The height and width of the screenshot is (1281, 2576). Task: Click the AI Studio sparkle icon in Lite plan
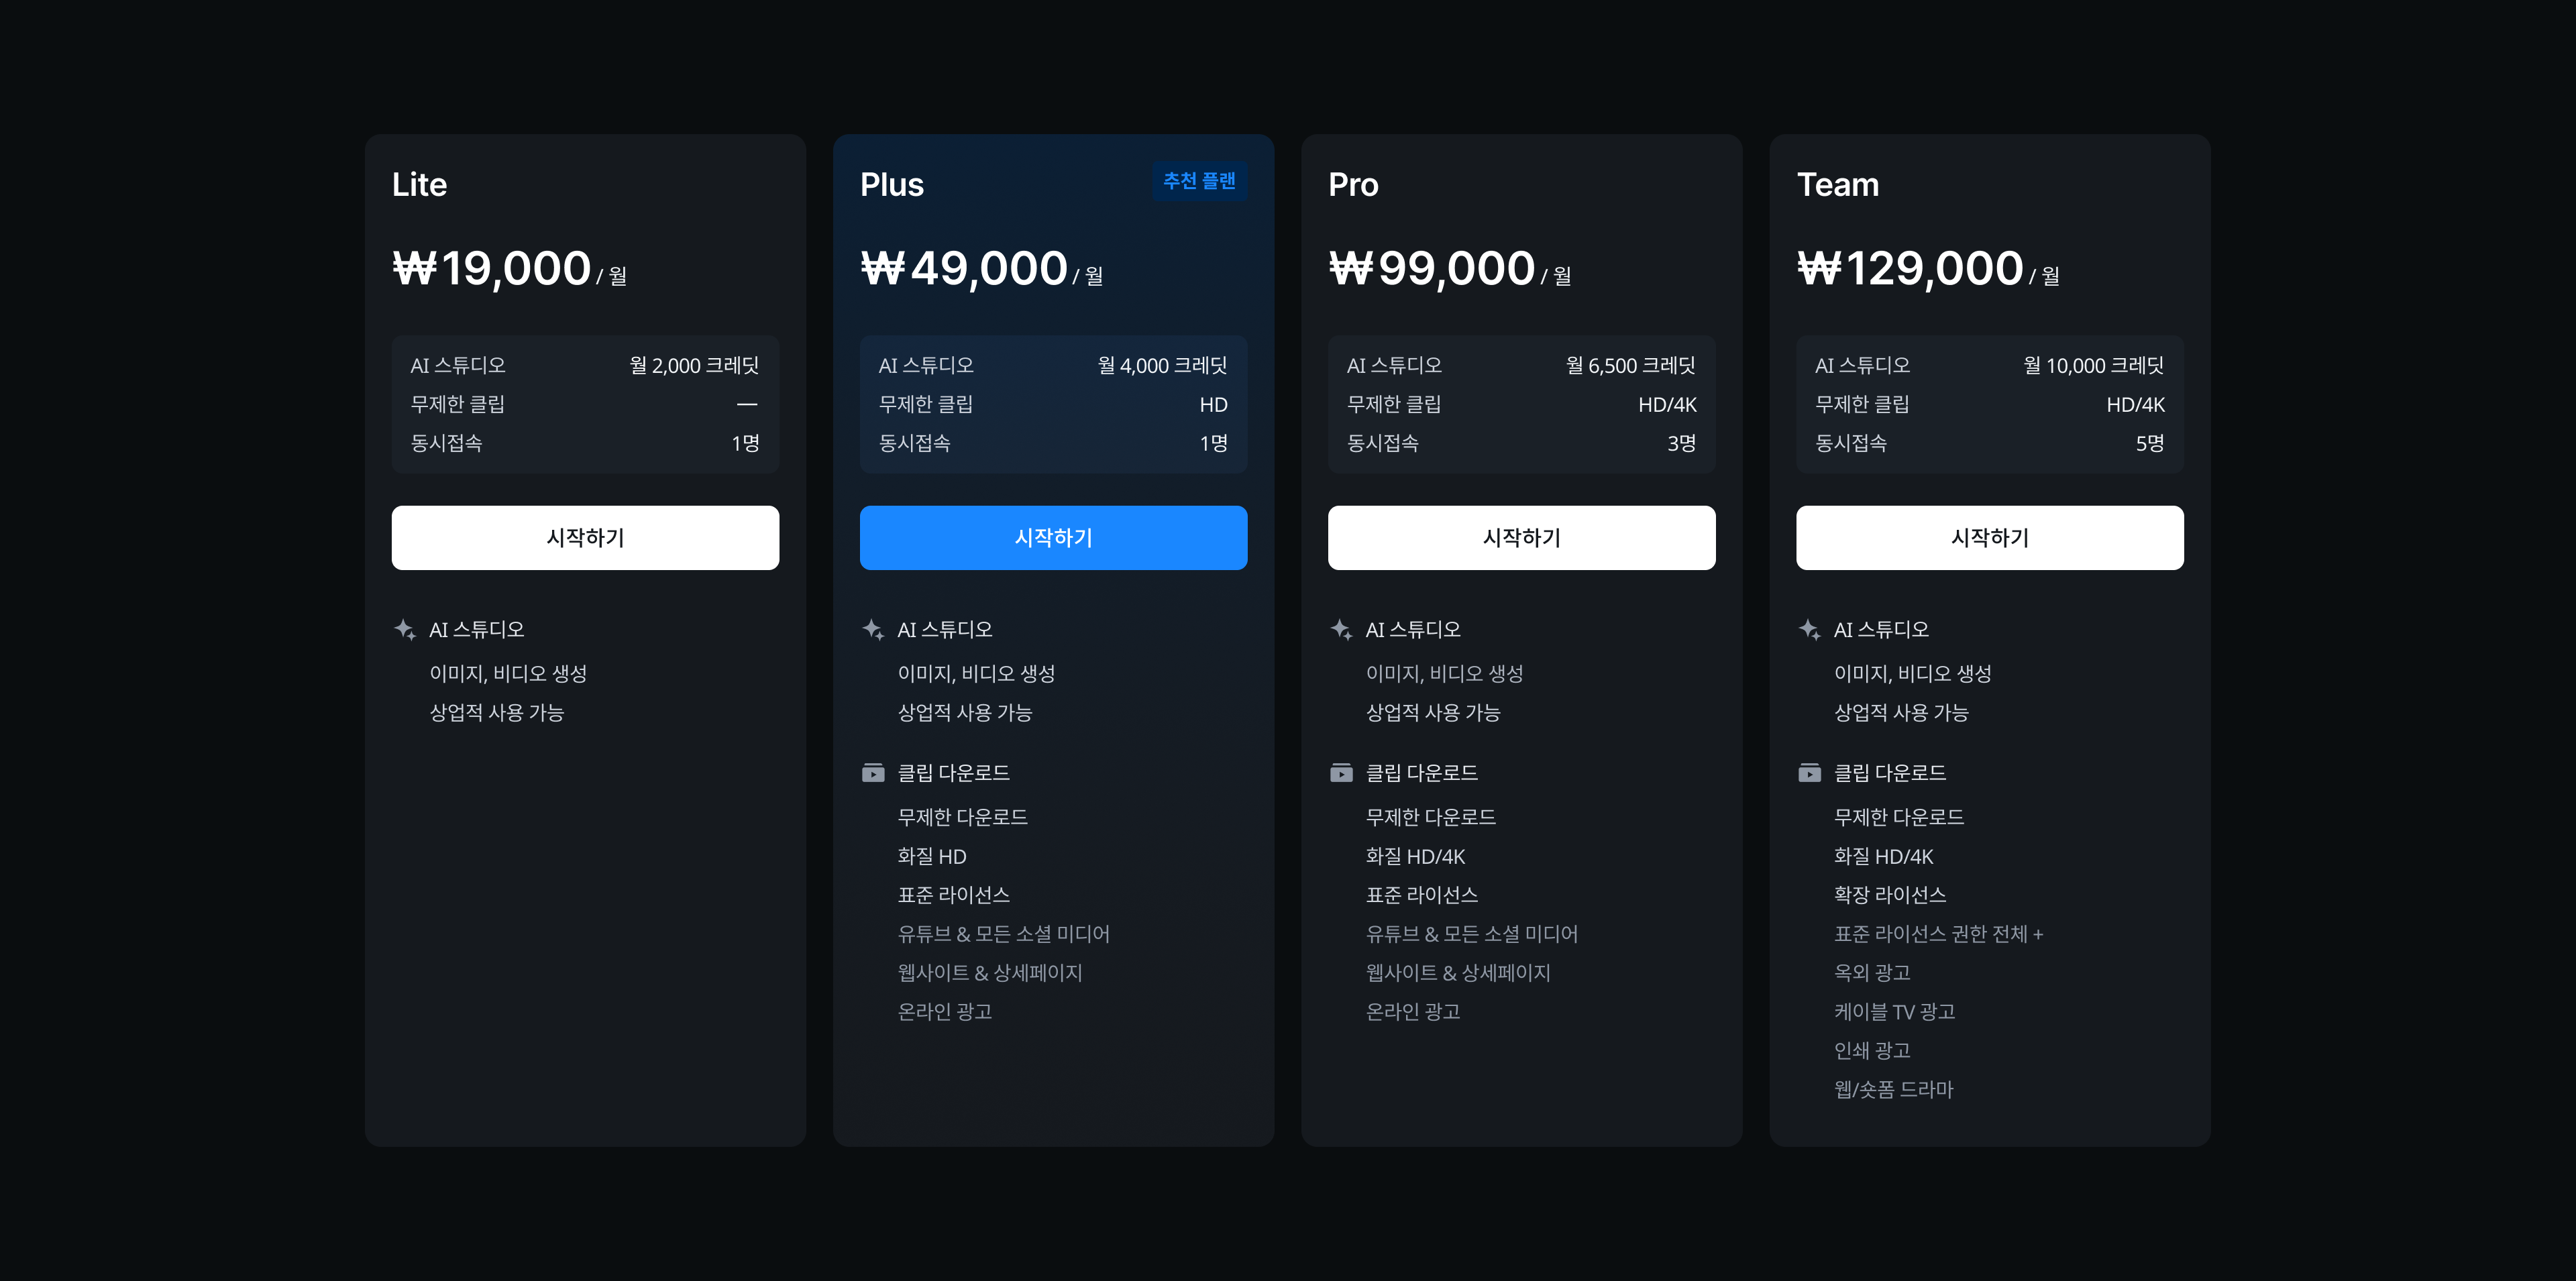coord(405,629)
